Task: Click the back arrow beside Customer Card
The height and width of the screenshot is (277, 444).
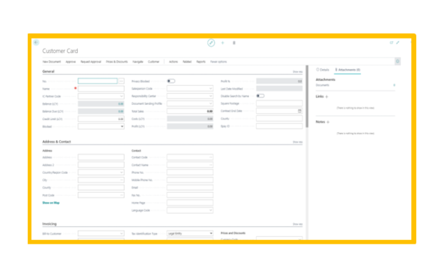Action: pos(36,42)
